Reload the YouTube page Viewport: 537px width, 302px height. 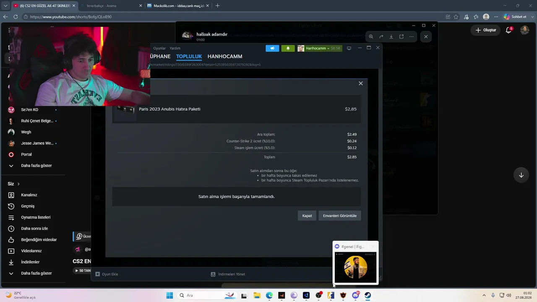click(16, 17)
